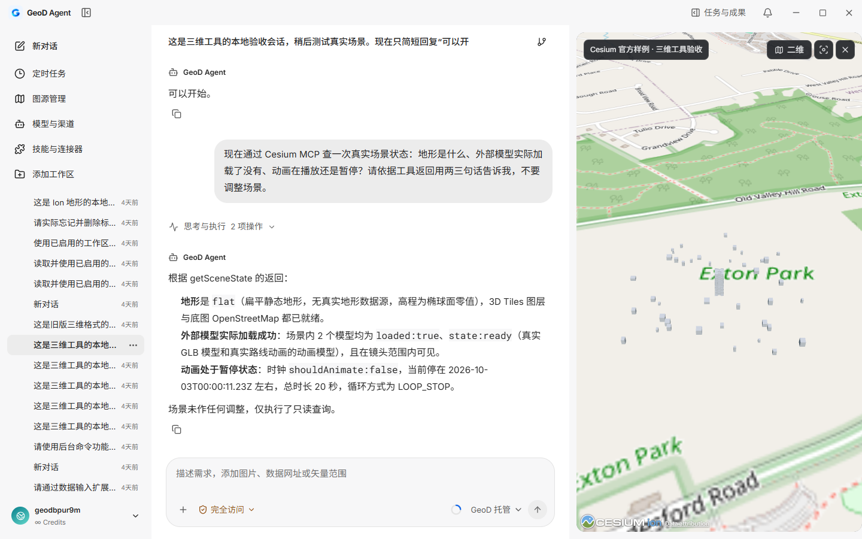862x539 pixels.
Task: Open conversation '这是 Ion 地形的本地...'
Action: 75,202
